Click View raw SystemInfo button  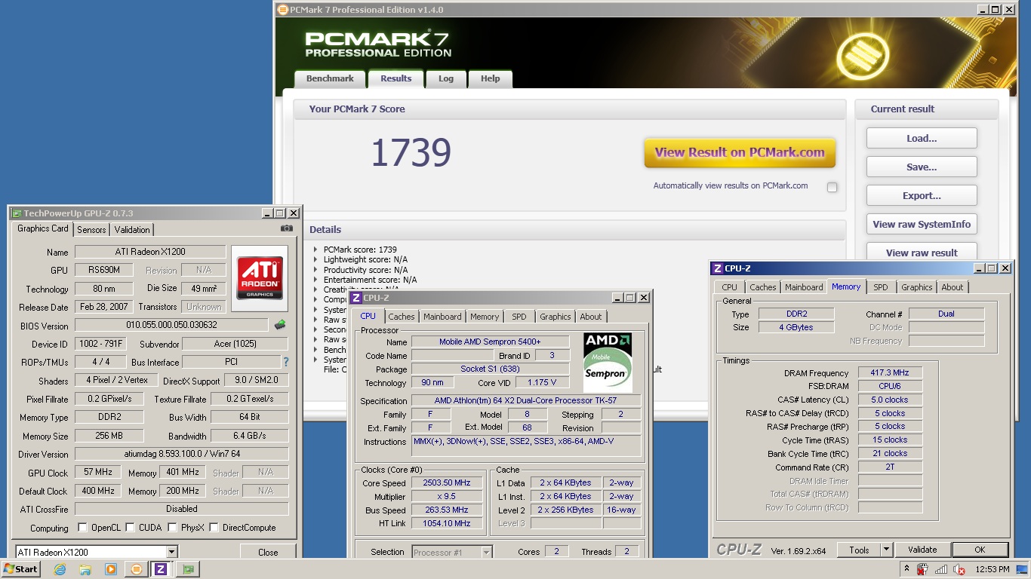tap(922, 224)
